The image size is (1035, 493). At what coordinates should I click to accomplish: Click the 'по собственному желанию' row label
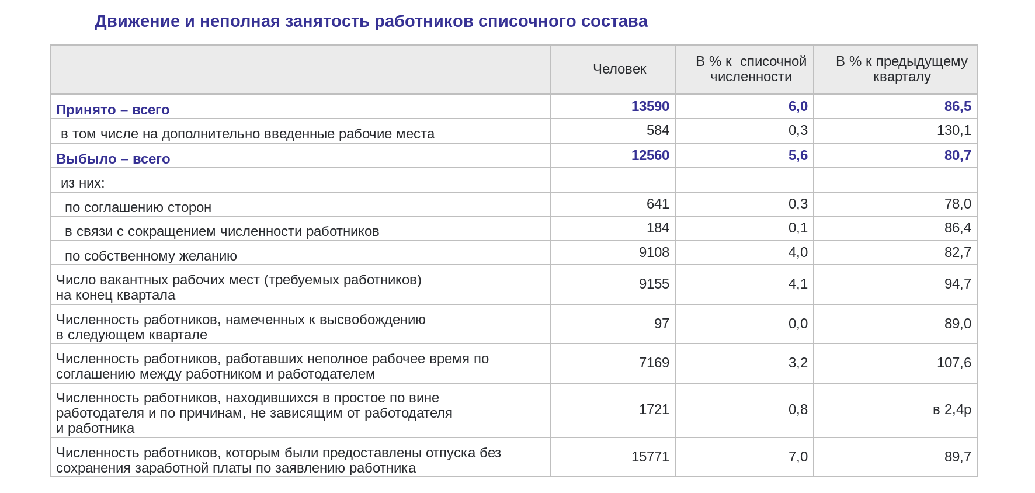(151, 256)
